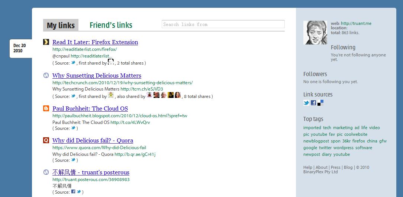
Task: Open t.co/4LWvQrv short link
Action: click(130, 122)
